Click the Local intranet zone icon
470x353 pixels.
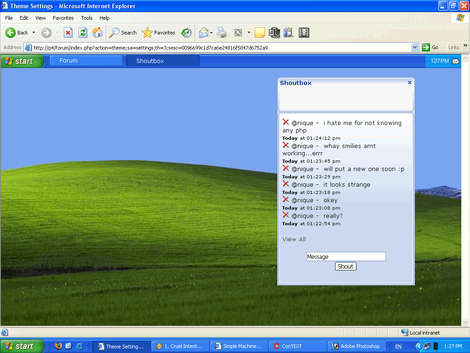pyautogui.click(x=405, y=332)
